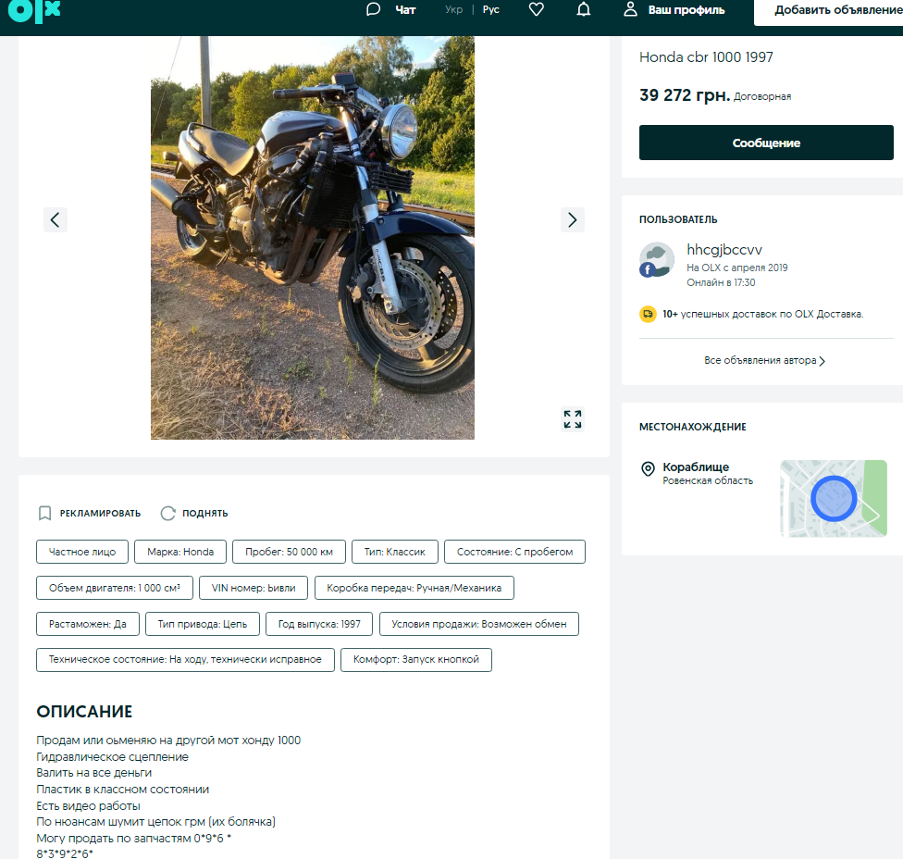Image resolution: width=903 pixels, height=859 pixels.
Task: Click line Есть видео работы
Action: coord(88,805)
